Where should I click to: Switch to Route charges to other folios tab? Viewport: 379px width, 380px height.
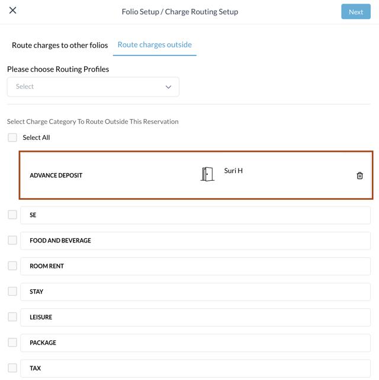[60, 45]
